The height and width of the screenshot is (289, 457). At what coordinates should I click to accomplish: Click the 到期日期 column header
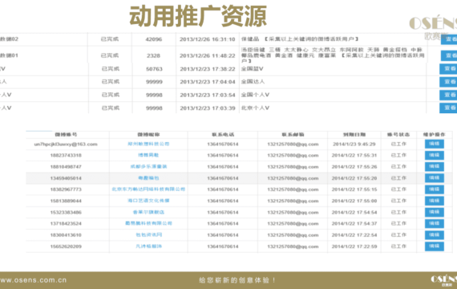click(354, 135)
